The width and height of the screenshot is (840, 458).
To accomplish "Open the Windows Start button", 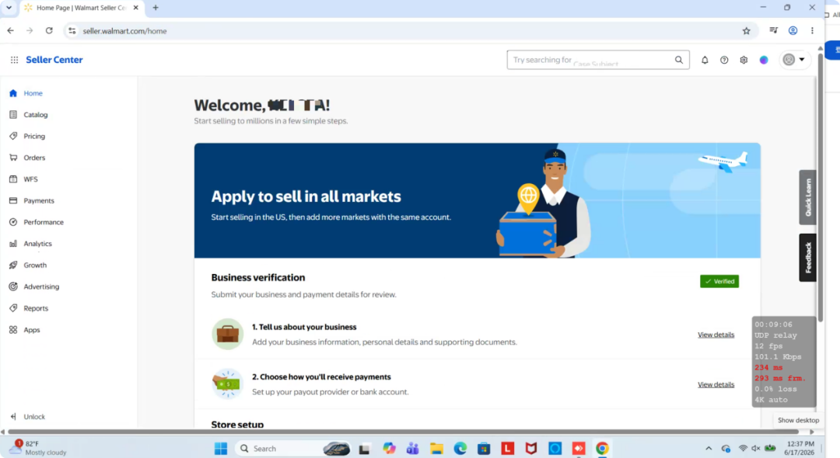I will point(221,449).
